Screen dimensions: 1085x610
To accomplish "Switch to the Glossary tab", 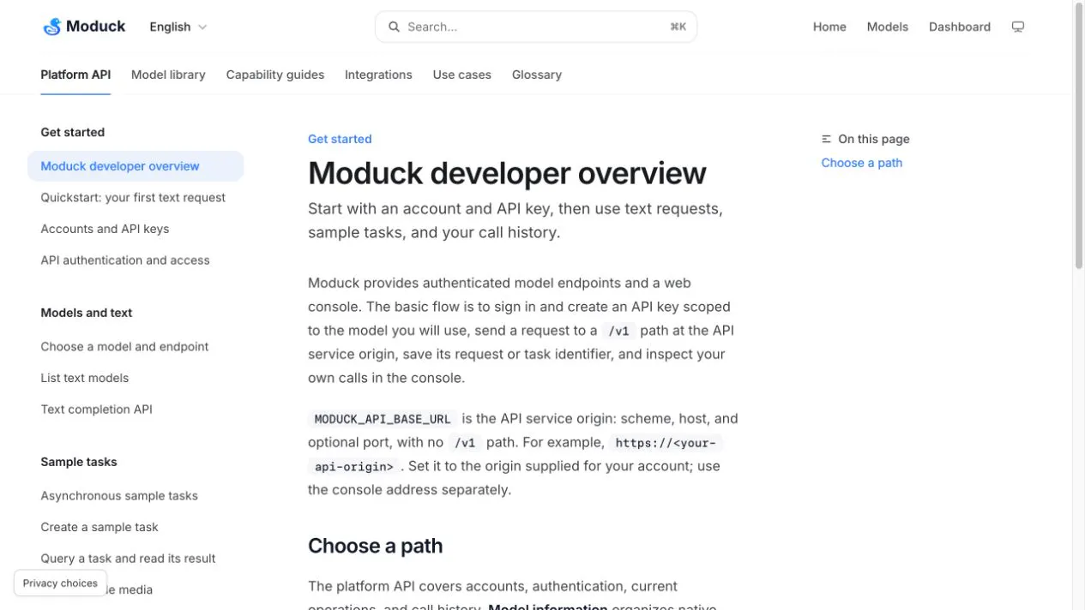I will pyautogui.click(x=537, y=75).
